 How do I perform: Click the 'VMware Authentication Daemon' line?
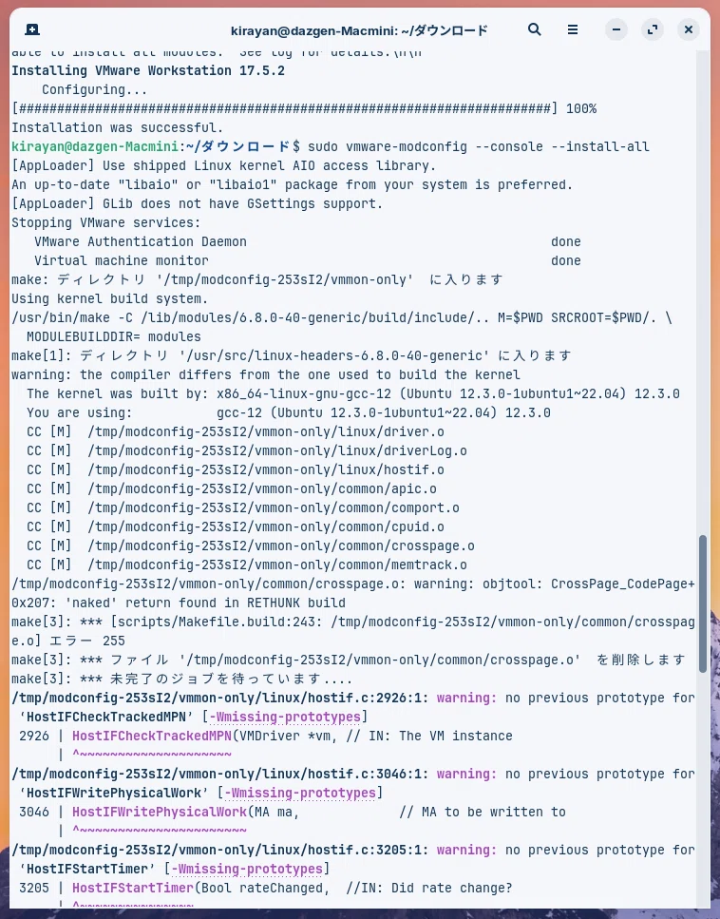coord(308,241)
